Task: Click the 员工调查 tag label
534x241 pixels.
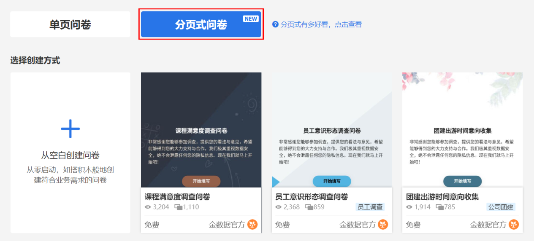Action: [370, 207]
